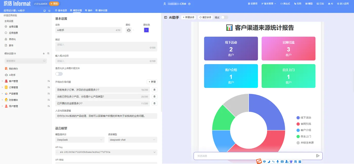
Task: Switch to the 模块设置 tab
Action: pyautogui.click(x=101, y=10)
